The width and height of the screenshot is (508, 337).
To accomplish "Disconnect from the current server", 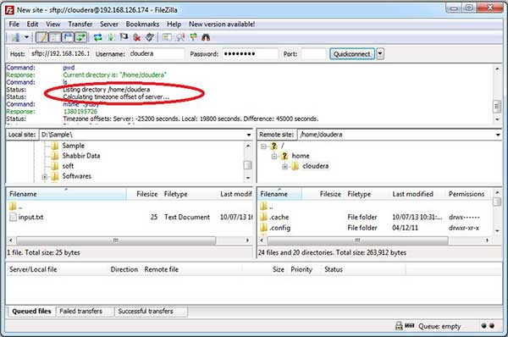I will tap(136, 37).
